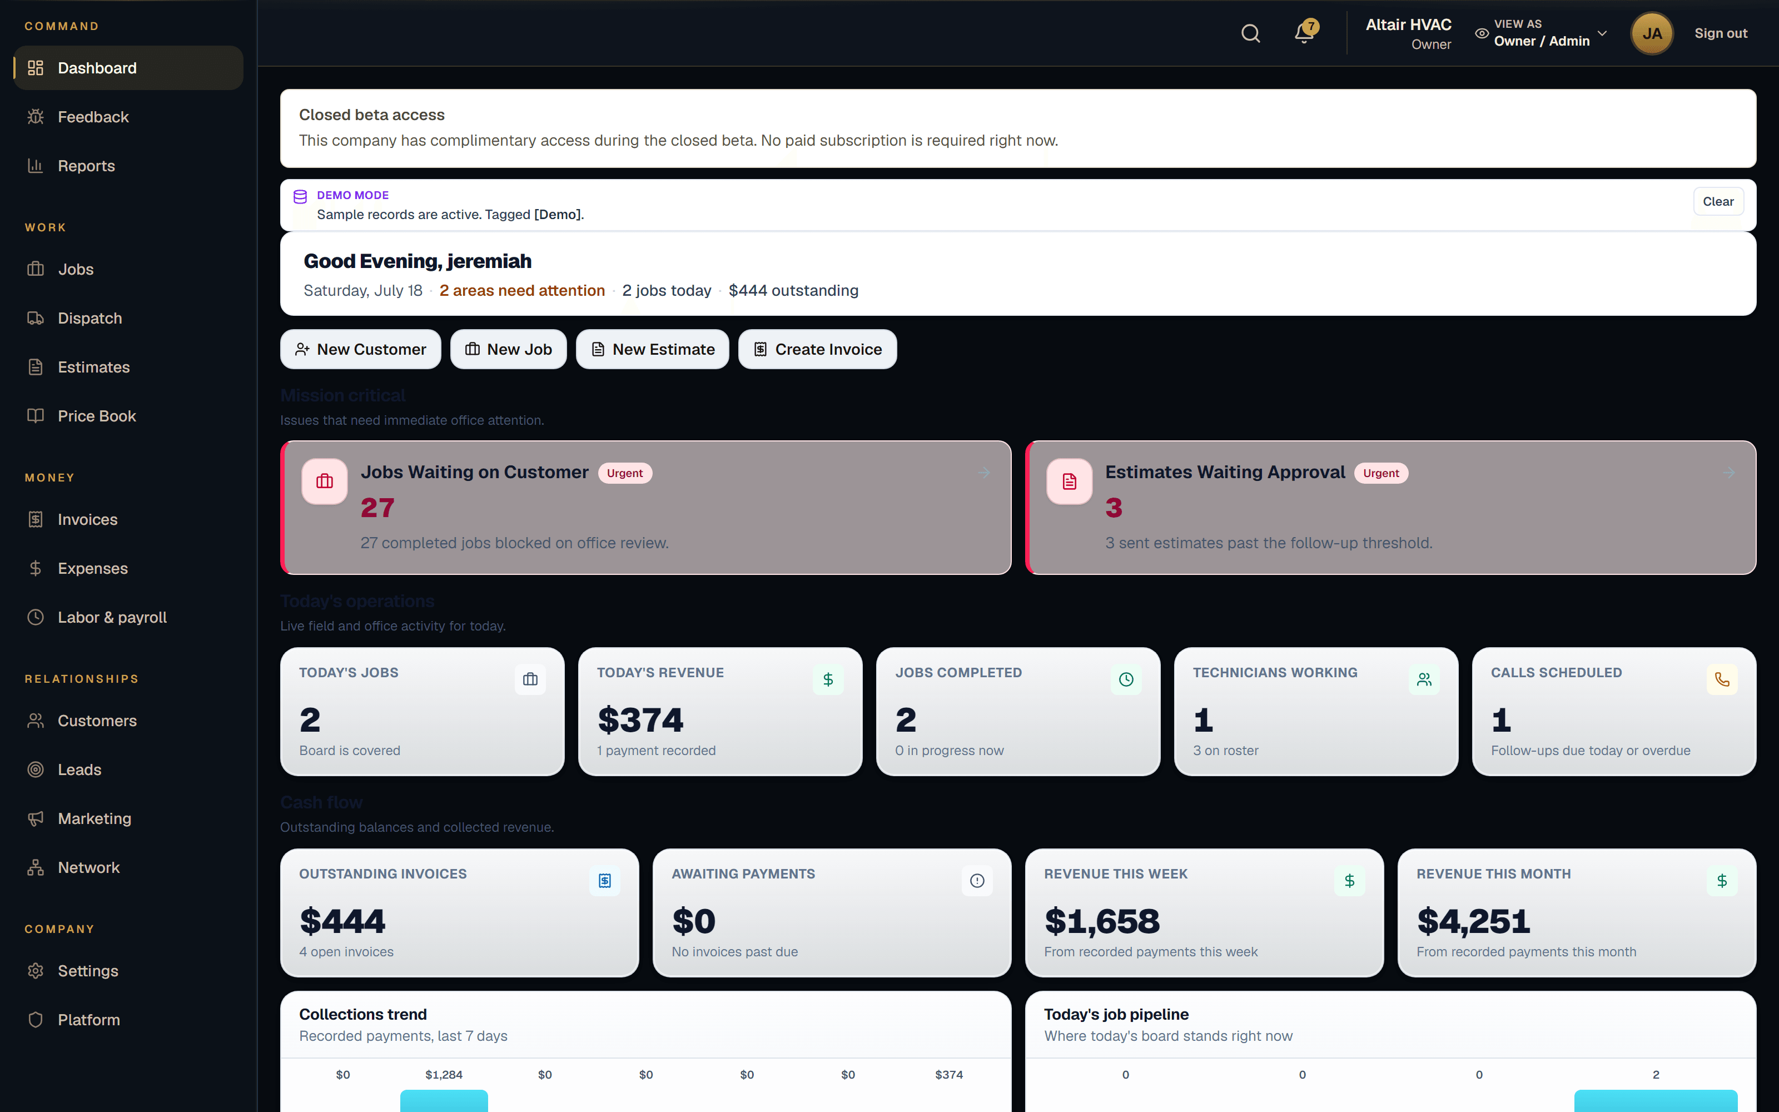Click the Platform shield icon
The image size is (1779, 1112).
[x=35, y=1019]
